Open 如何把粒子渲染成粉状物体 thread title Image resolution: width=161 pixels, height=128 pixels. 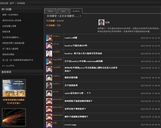pyautogui.click(x=78, y=101)
